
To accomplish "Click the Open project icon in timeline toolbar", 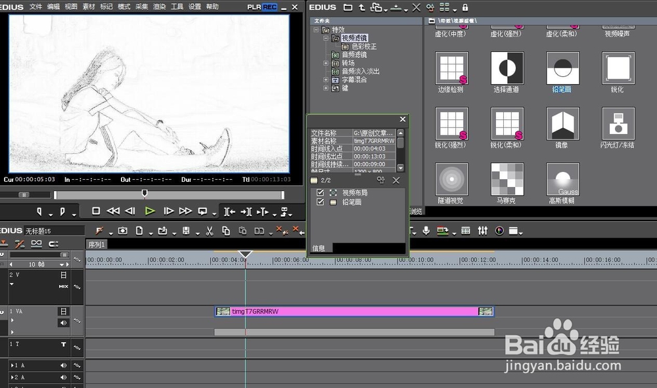I will click(x=162, y=230).
